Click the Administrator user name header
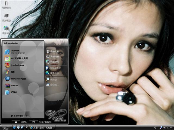Screen dimensions: 174x130 pos(11,43)
